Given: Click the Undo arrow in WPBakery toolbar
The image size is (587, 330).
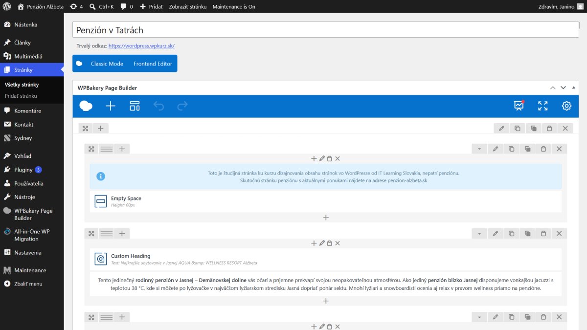Looking at the screenshot, I should point(158,106).
